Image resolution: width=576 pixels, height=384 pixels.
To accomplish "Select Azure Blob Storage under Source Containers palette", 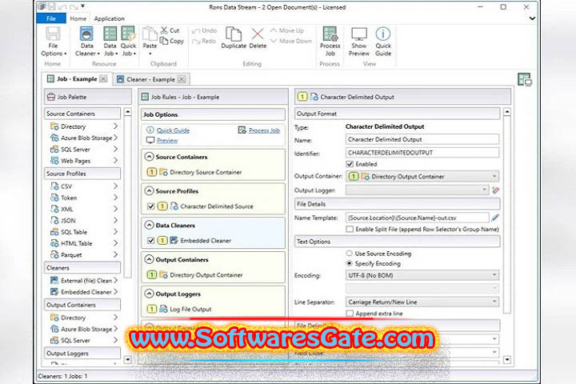I will 84,138.
